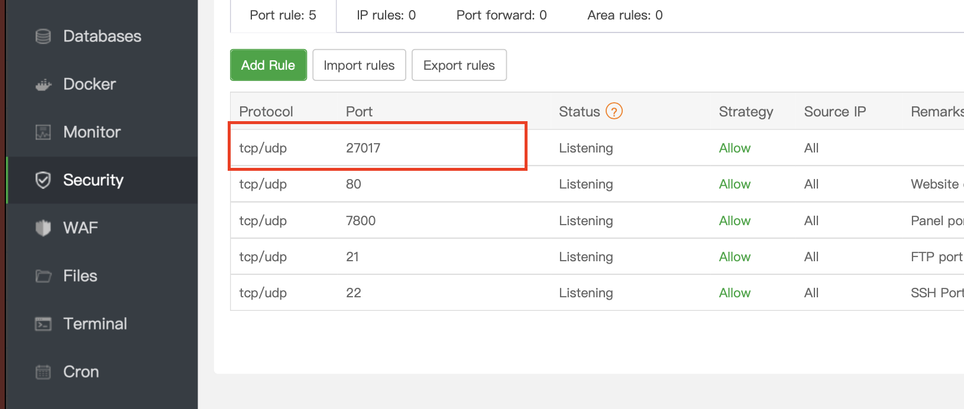Image resolution: width=964 pixels, height=409 pixels.
Task: Open the Port rule tab
Action: (283, 15)
